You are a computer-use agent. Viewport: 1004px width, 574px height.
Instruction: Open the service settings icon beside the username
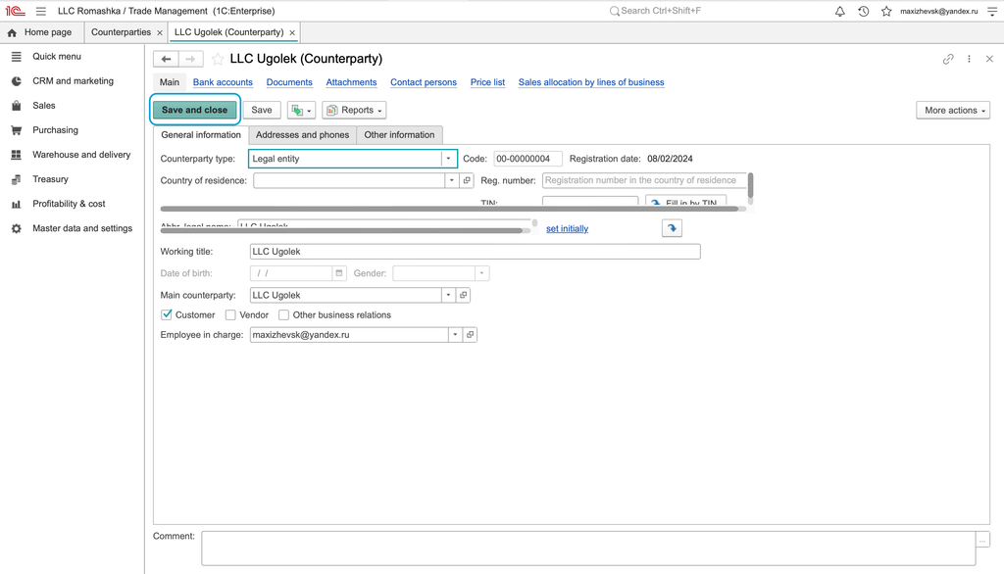pyautogui.click(x=992, y=11)
